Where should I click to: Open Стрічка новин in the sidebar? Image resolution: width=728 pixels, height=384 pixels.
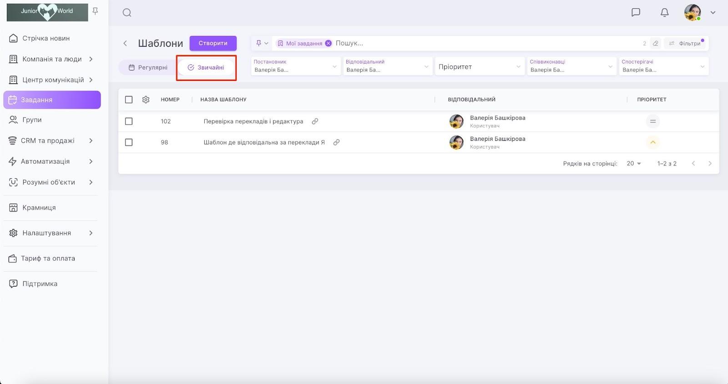46,38
